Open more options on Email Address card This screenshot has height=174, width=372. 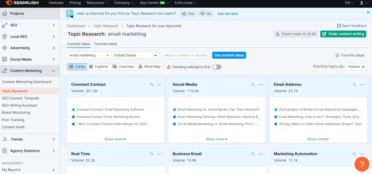(362, 85)
